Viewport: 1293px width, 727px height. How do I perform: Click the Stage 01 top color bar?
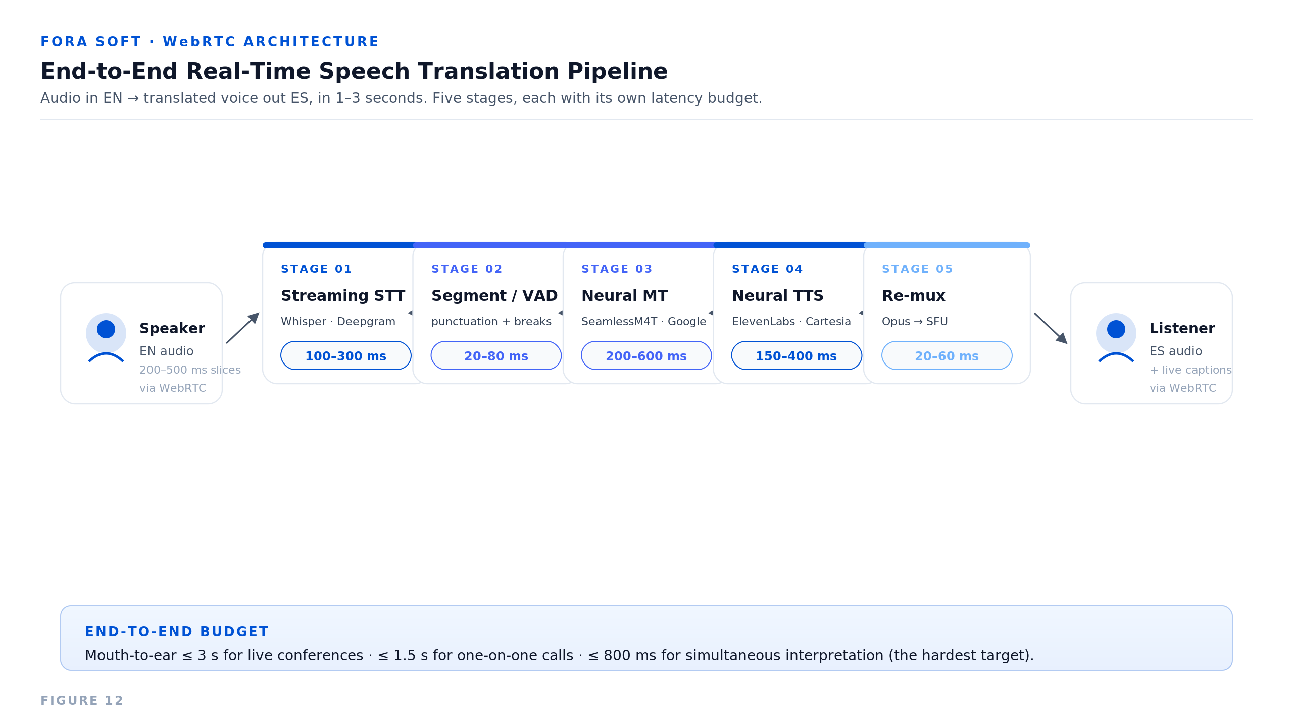click(x=338, y=245)
